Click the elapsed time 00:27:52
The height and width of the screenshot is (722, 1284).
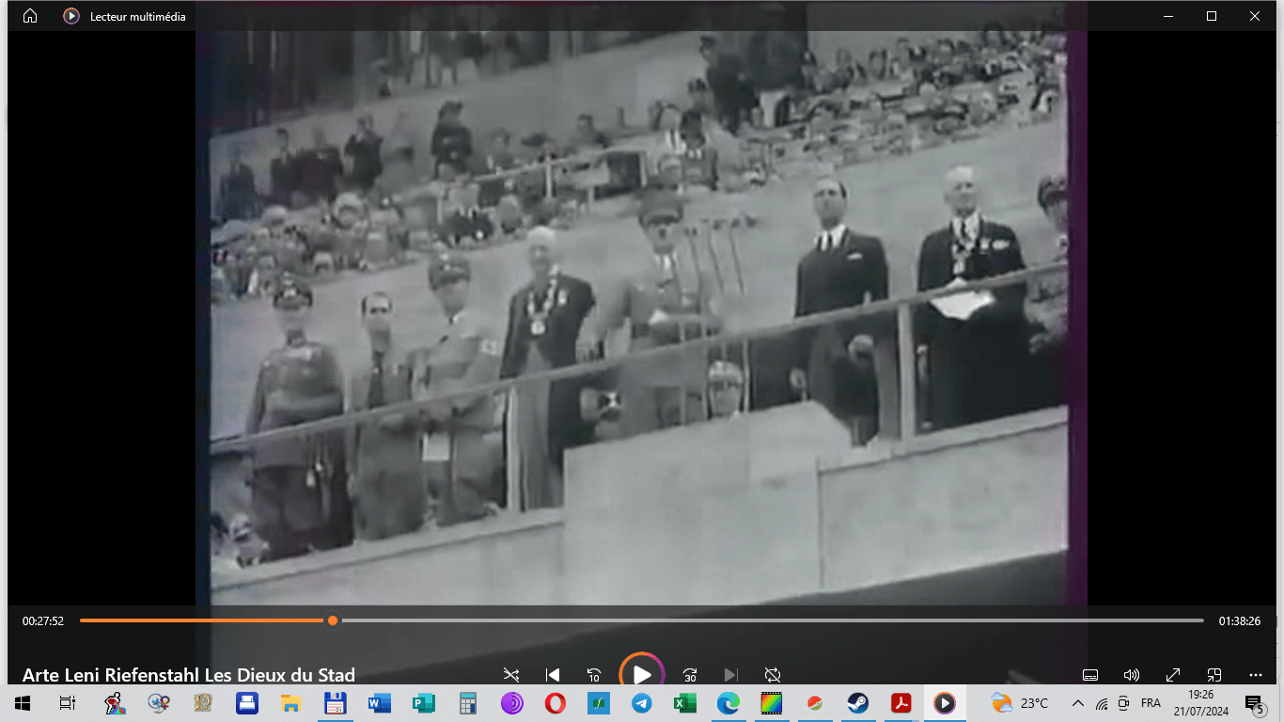pos(43,621)
